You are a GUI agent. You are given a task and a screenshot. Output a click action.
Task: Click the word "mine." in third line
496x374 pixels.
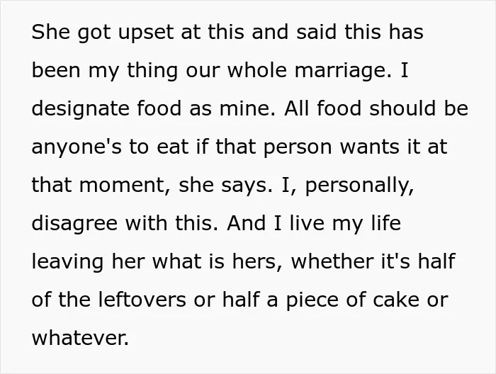(247, 108)
